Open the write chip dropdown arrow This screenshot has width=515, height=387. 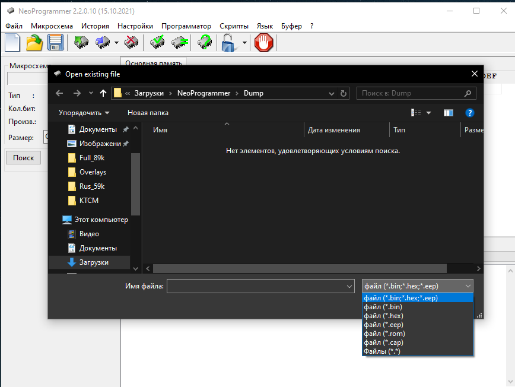116,43
